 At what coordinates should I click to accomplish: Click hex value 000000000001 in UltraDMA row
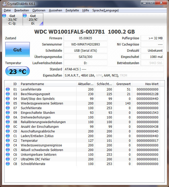(148, 159)
